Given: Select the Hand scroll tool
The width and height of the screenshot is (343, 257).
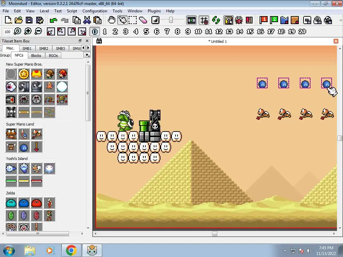Looking at the screenshot, I should [x=112, y=20].
